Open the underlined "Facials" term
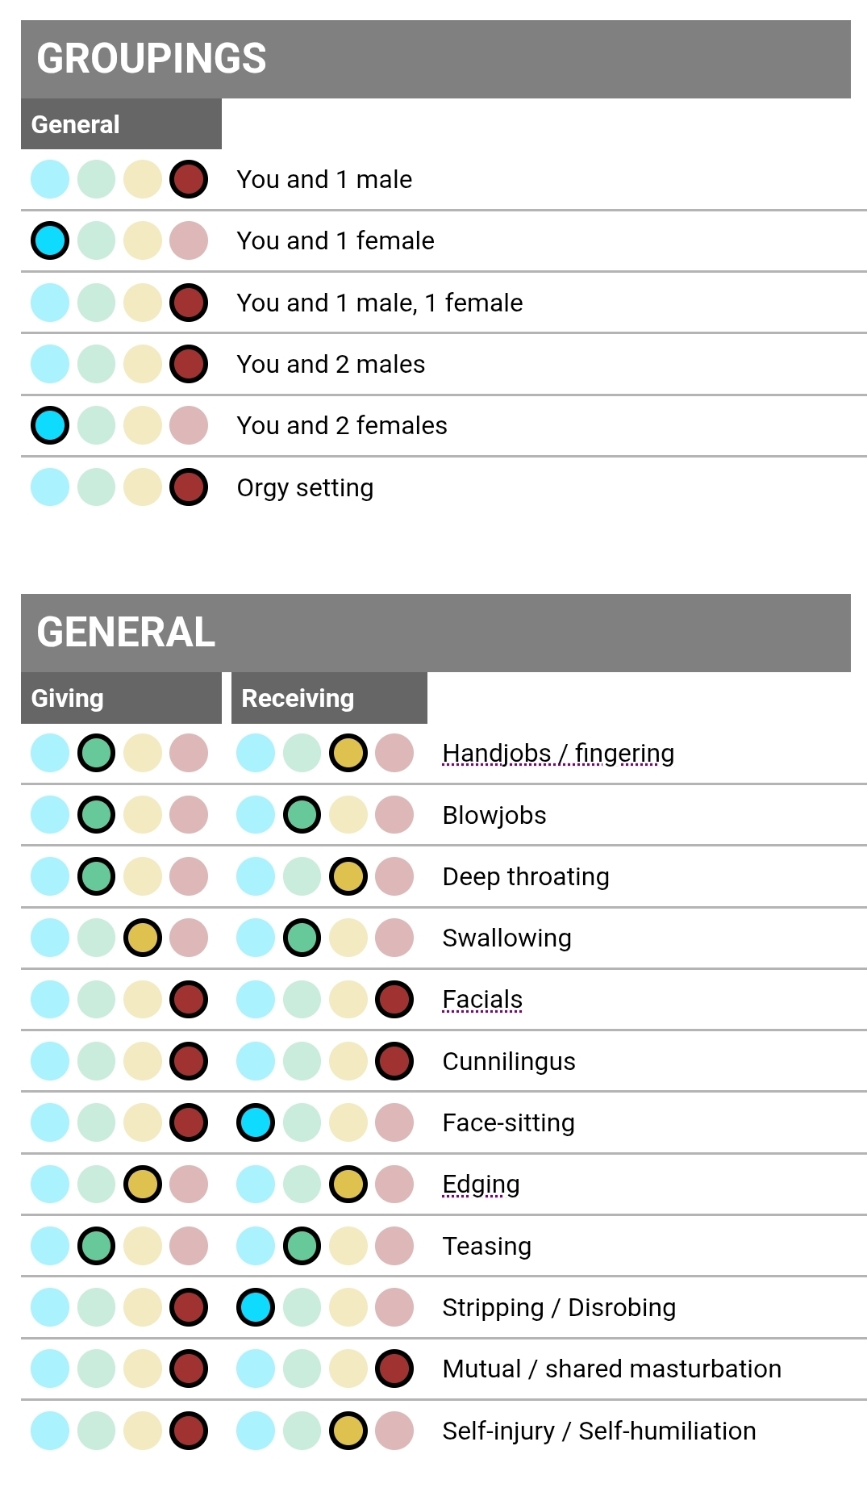Viewport: 867px width, 1492px height. pyautogui.click(x=482, y=999)
